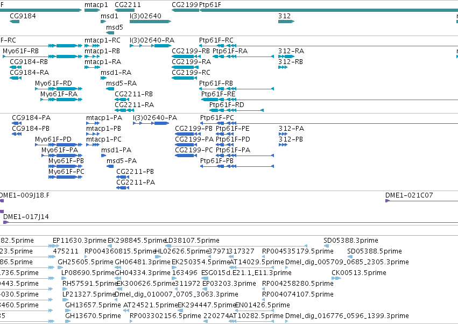Click the CG2211-PB protein label
This screenshot has width=458, height=324.
point(135,172)
